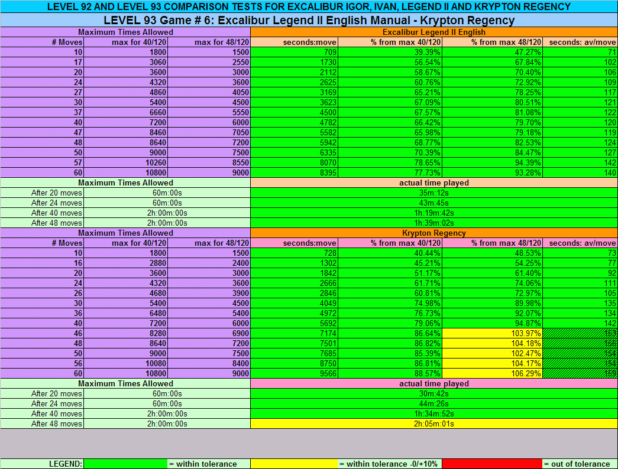
Task: Click the yellow 102.47% cell
Action: pyautogui.click(x=492, y=354)
